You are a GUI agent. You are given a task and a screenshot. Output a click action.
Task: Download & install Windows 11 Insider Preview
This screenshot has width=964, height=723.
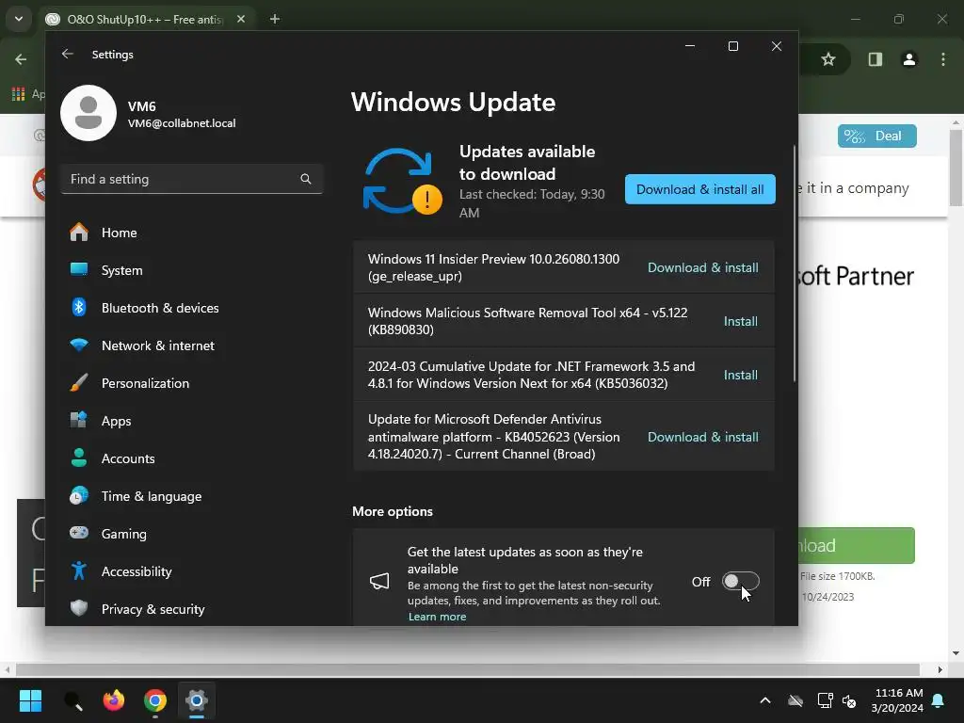coord(702,267)
